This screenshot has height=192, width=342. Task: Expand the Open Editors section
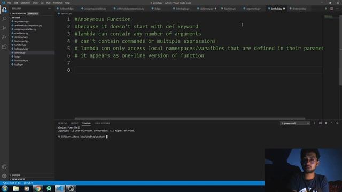pyautogui.click(x=19, y=13)
